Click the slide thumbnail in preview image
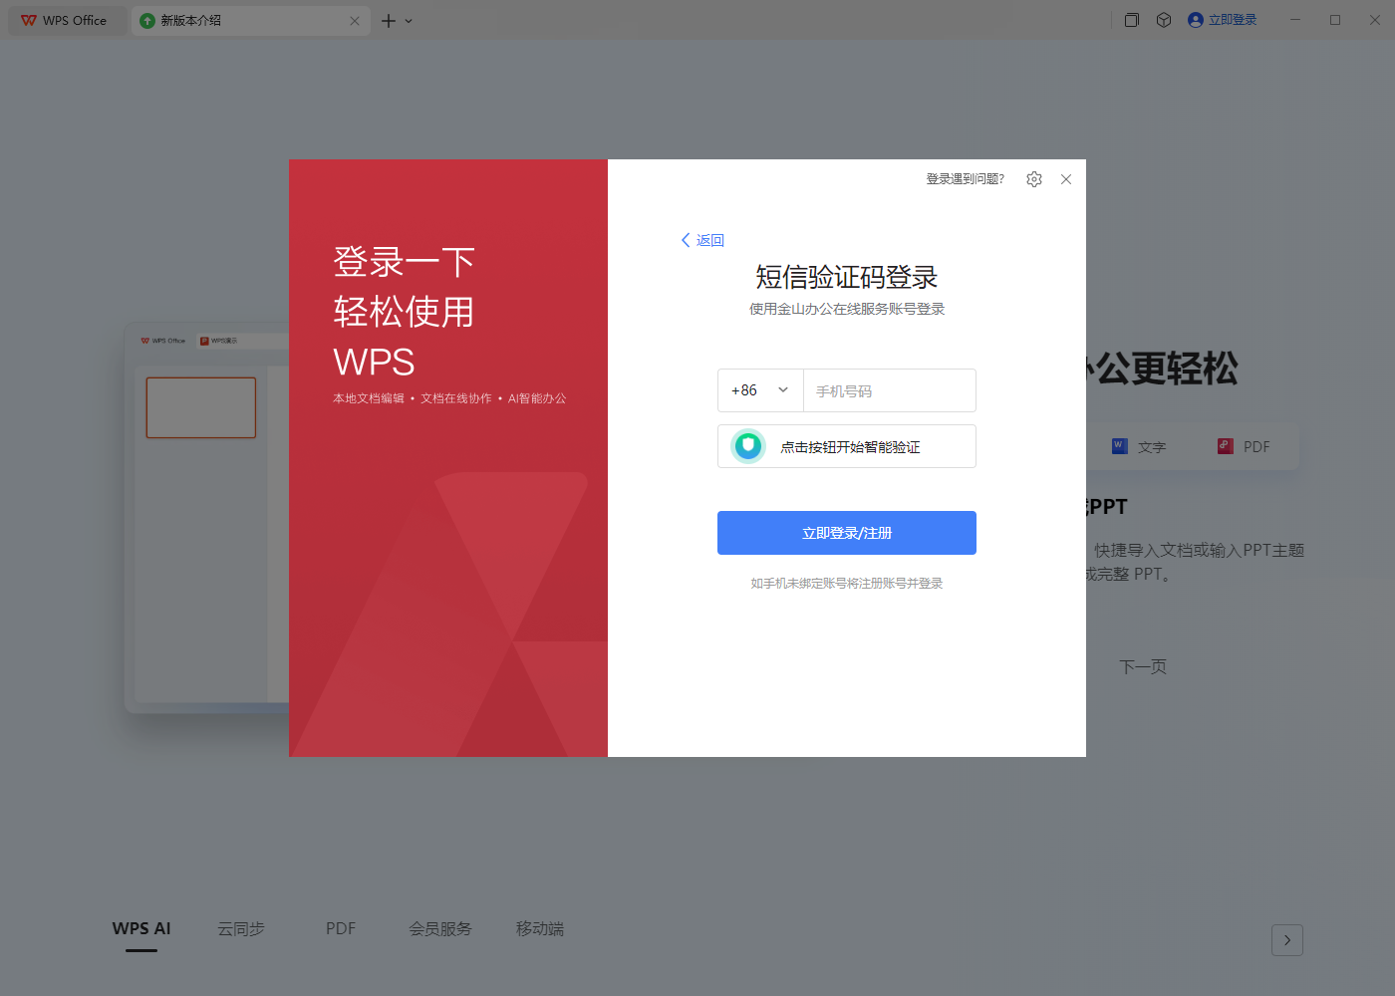This screenshot has width=1395, height=996. tap(201, 407)
